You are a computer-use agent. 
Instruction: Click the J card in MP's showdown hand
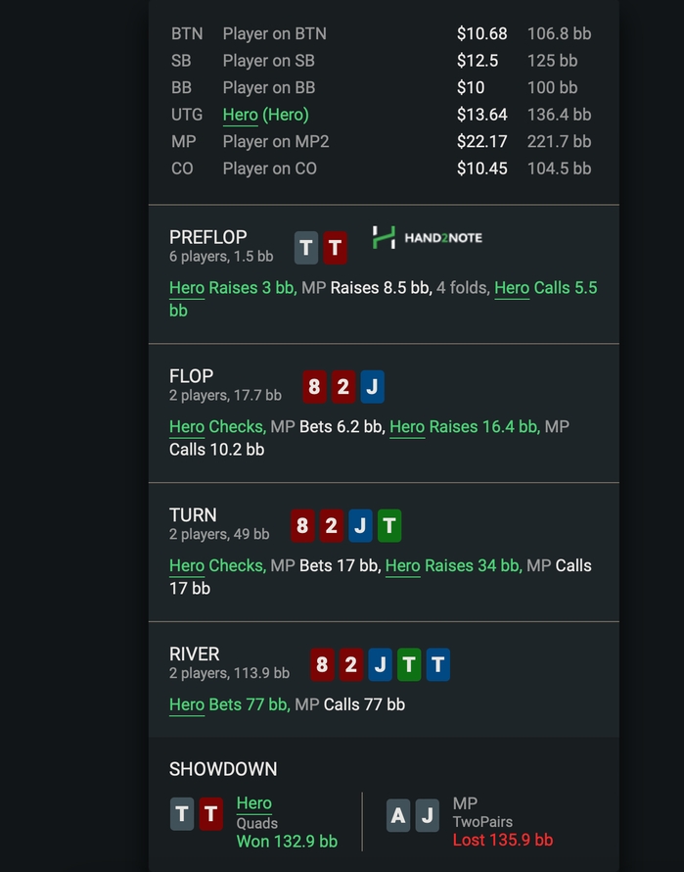point(427,816)
